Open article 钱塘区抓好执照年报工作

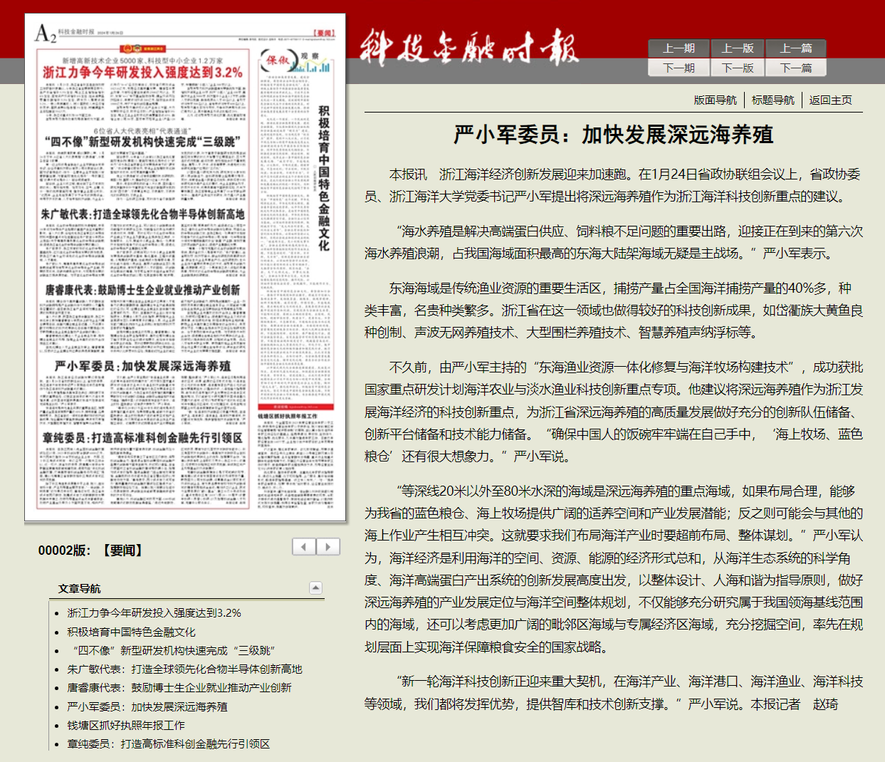click(126, 725)
